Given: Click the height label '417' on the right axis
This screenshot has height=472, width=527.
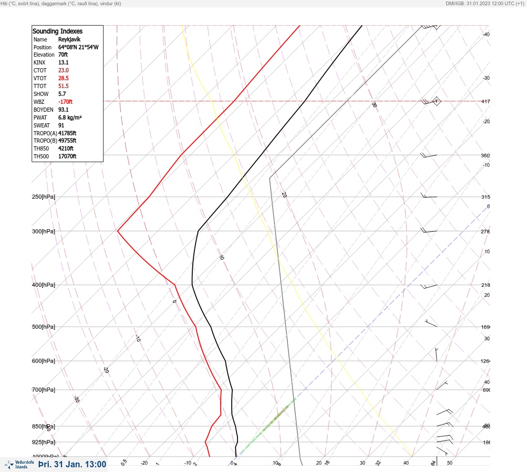Looking at the screenshot, I should tap(485, 101).
